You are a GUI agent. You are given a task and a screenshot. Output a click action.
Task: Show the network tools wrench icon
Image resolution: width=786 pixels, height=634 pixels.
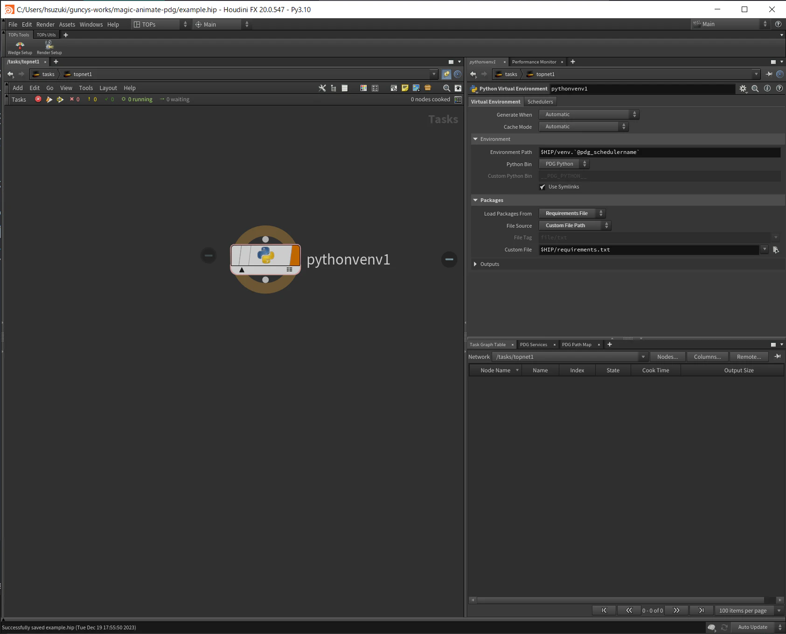[322, 88]
